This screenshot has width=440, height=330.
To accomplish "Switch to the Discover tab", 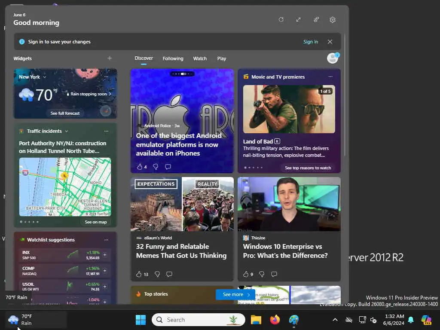I will pyautogui.click(x=144, y=58).
